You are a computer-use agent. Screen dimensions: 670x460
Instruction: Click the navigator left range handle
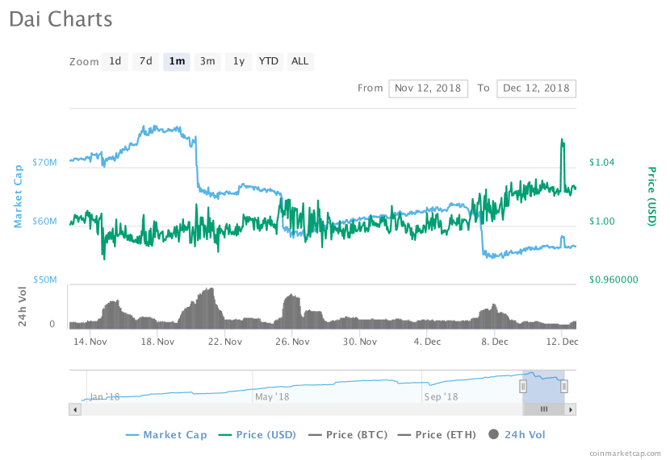point(523,386)
